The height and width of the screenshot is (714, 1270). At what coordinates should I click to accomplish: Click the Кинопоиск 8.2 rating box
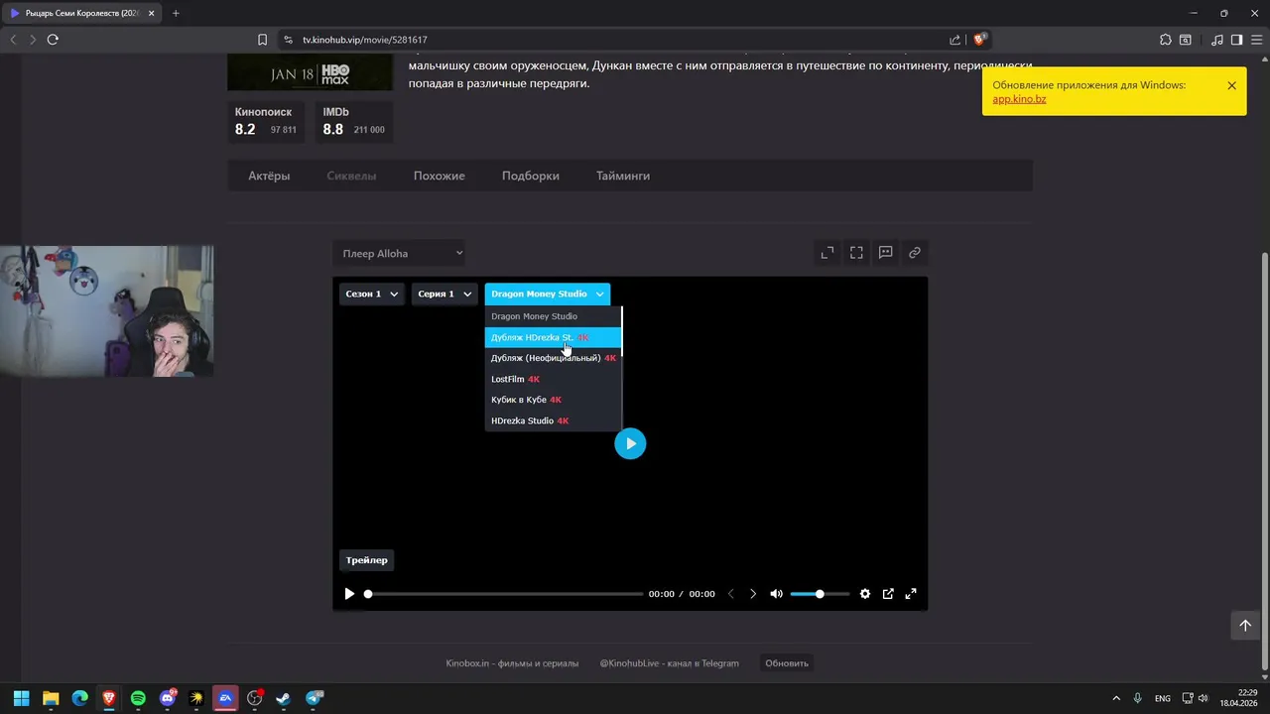266,121
